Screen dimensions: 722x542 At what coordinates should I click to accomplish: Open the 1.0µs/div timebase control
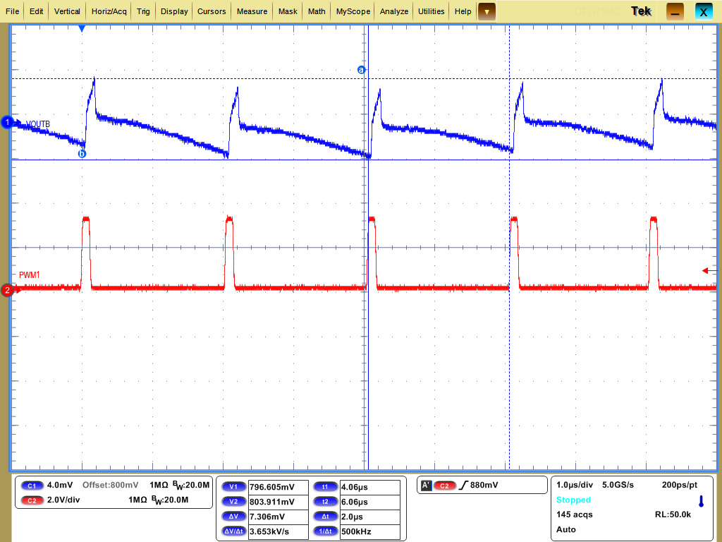coord(574,485)
